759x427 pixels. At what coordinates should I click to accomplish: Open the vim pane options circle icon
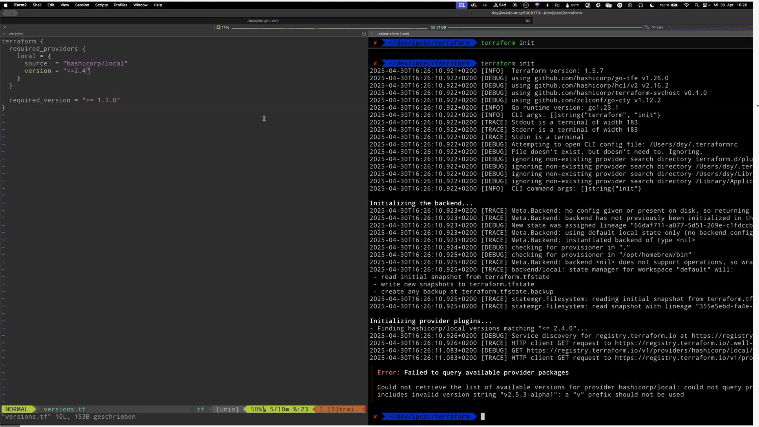coord(364,34)
